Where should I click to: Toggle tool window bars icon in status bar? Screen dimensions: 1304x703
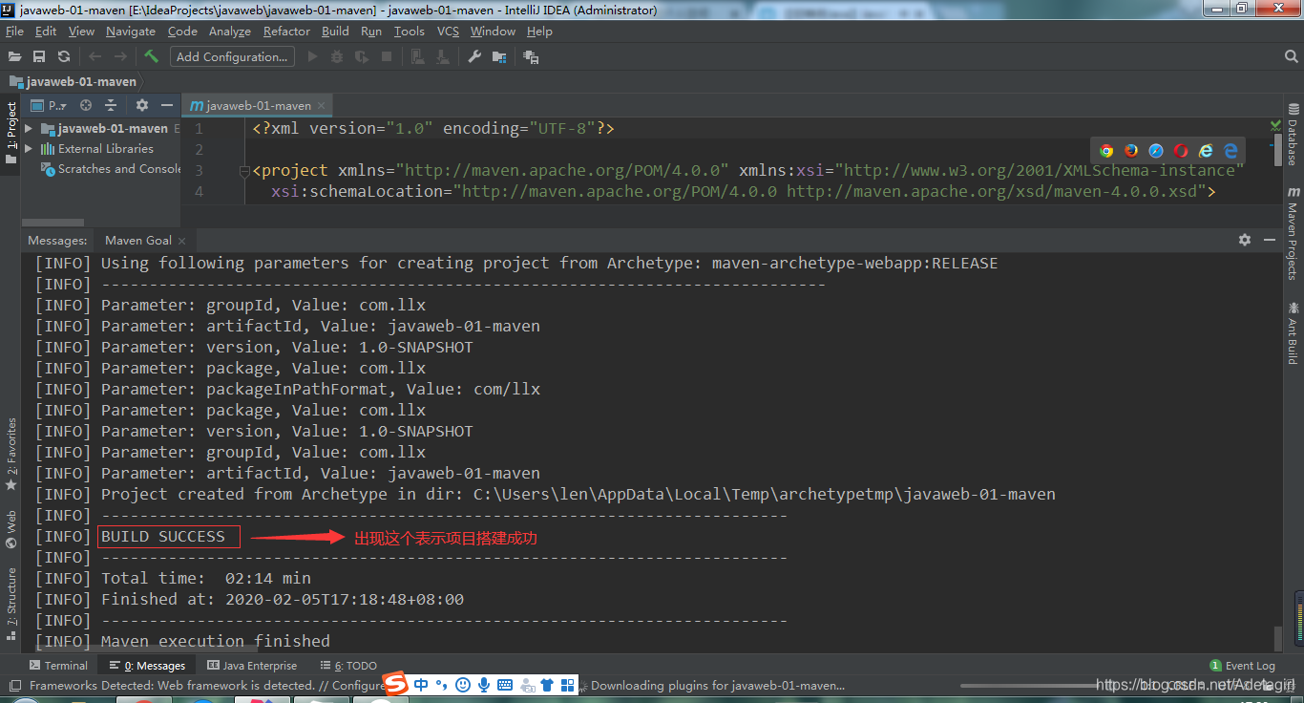pos(13,685)
